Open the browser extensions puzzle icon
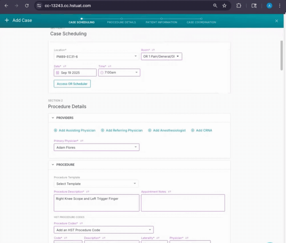The width and height of the screenshot is (286, 243). (x=239, y=6)
